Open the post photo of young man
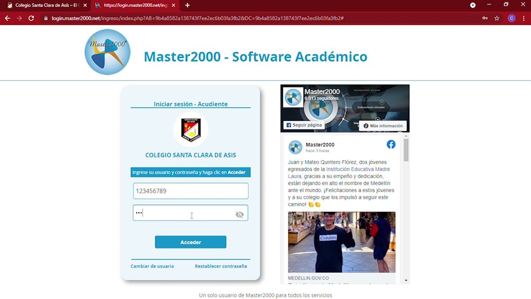Image resolution: width=531 pixels, height=299 pixels. coord(342,242)
